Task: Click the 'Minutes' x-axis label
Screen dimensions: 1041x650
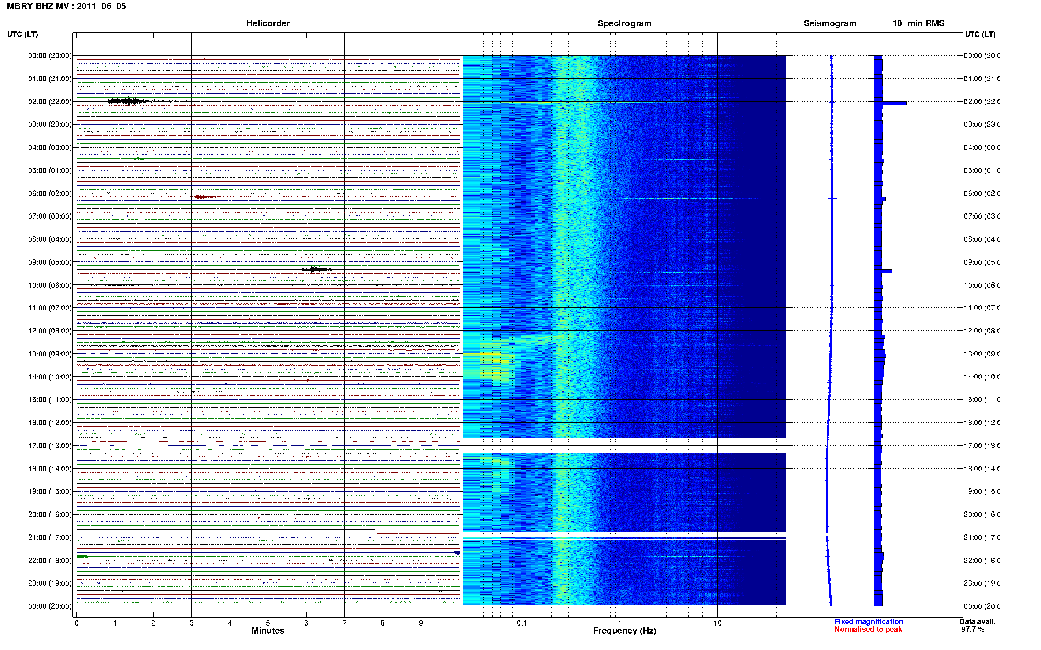Action: click(268, 631)
